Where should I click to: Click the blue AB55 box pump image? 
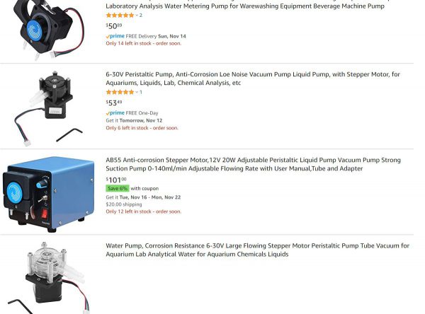point(49,194)
